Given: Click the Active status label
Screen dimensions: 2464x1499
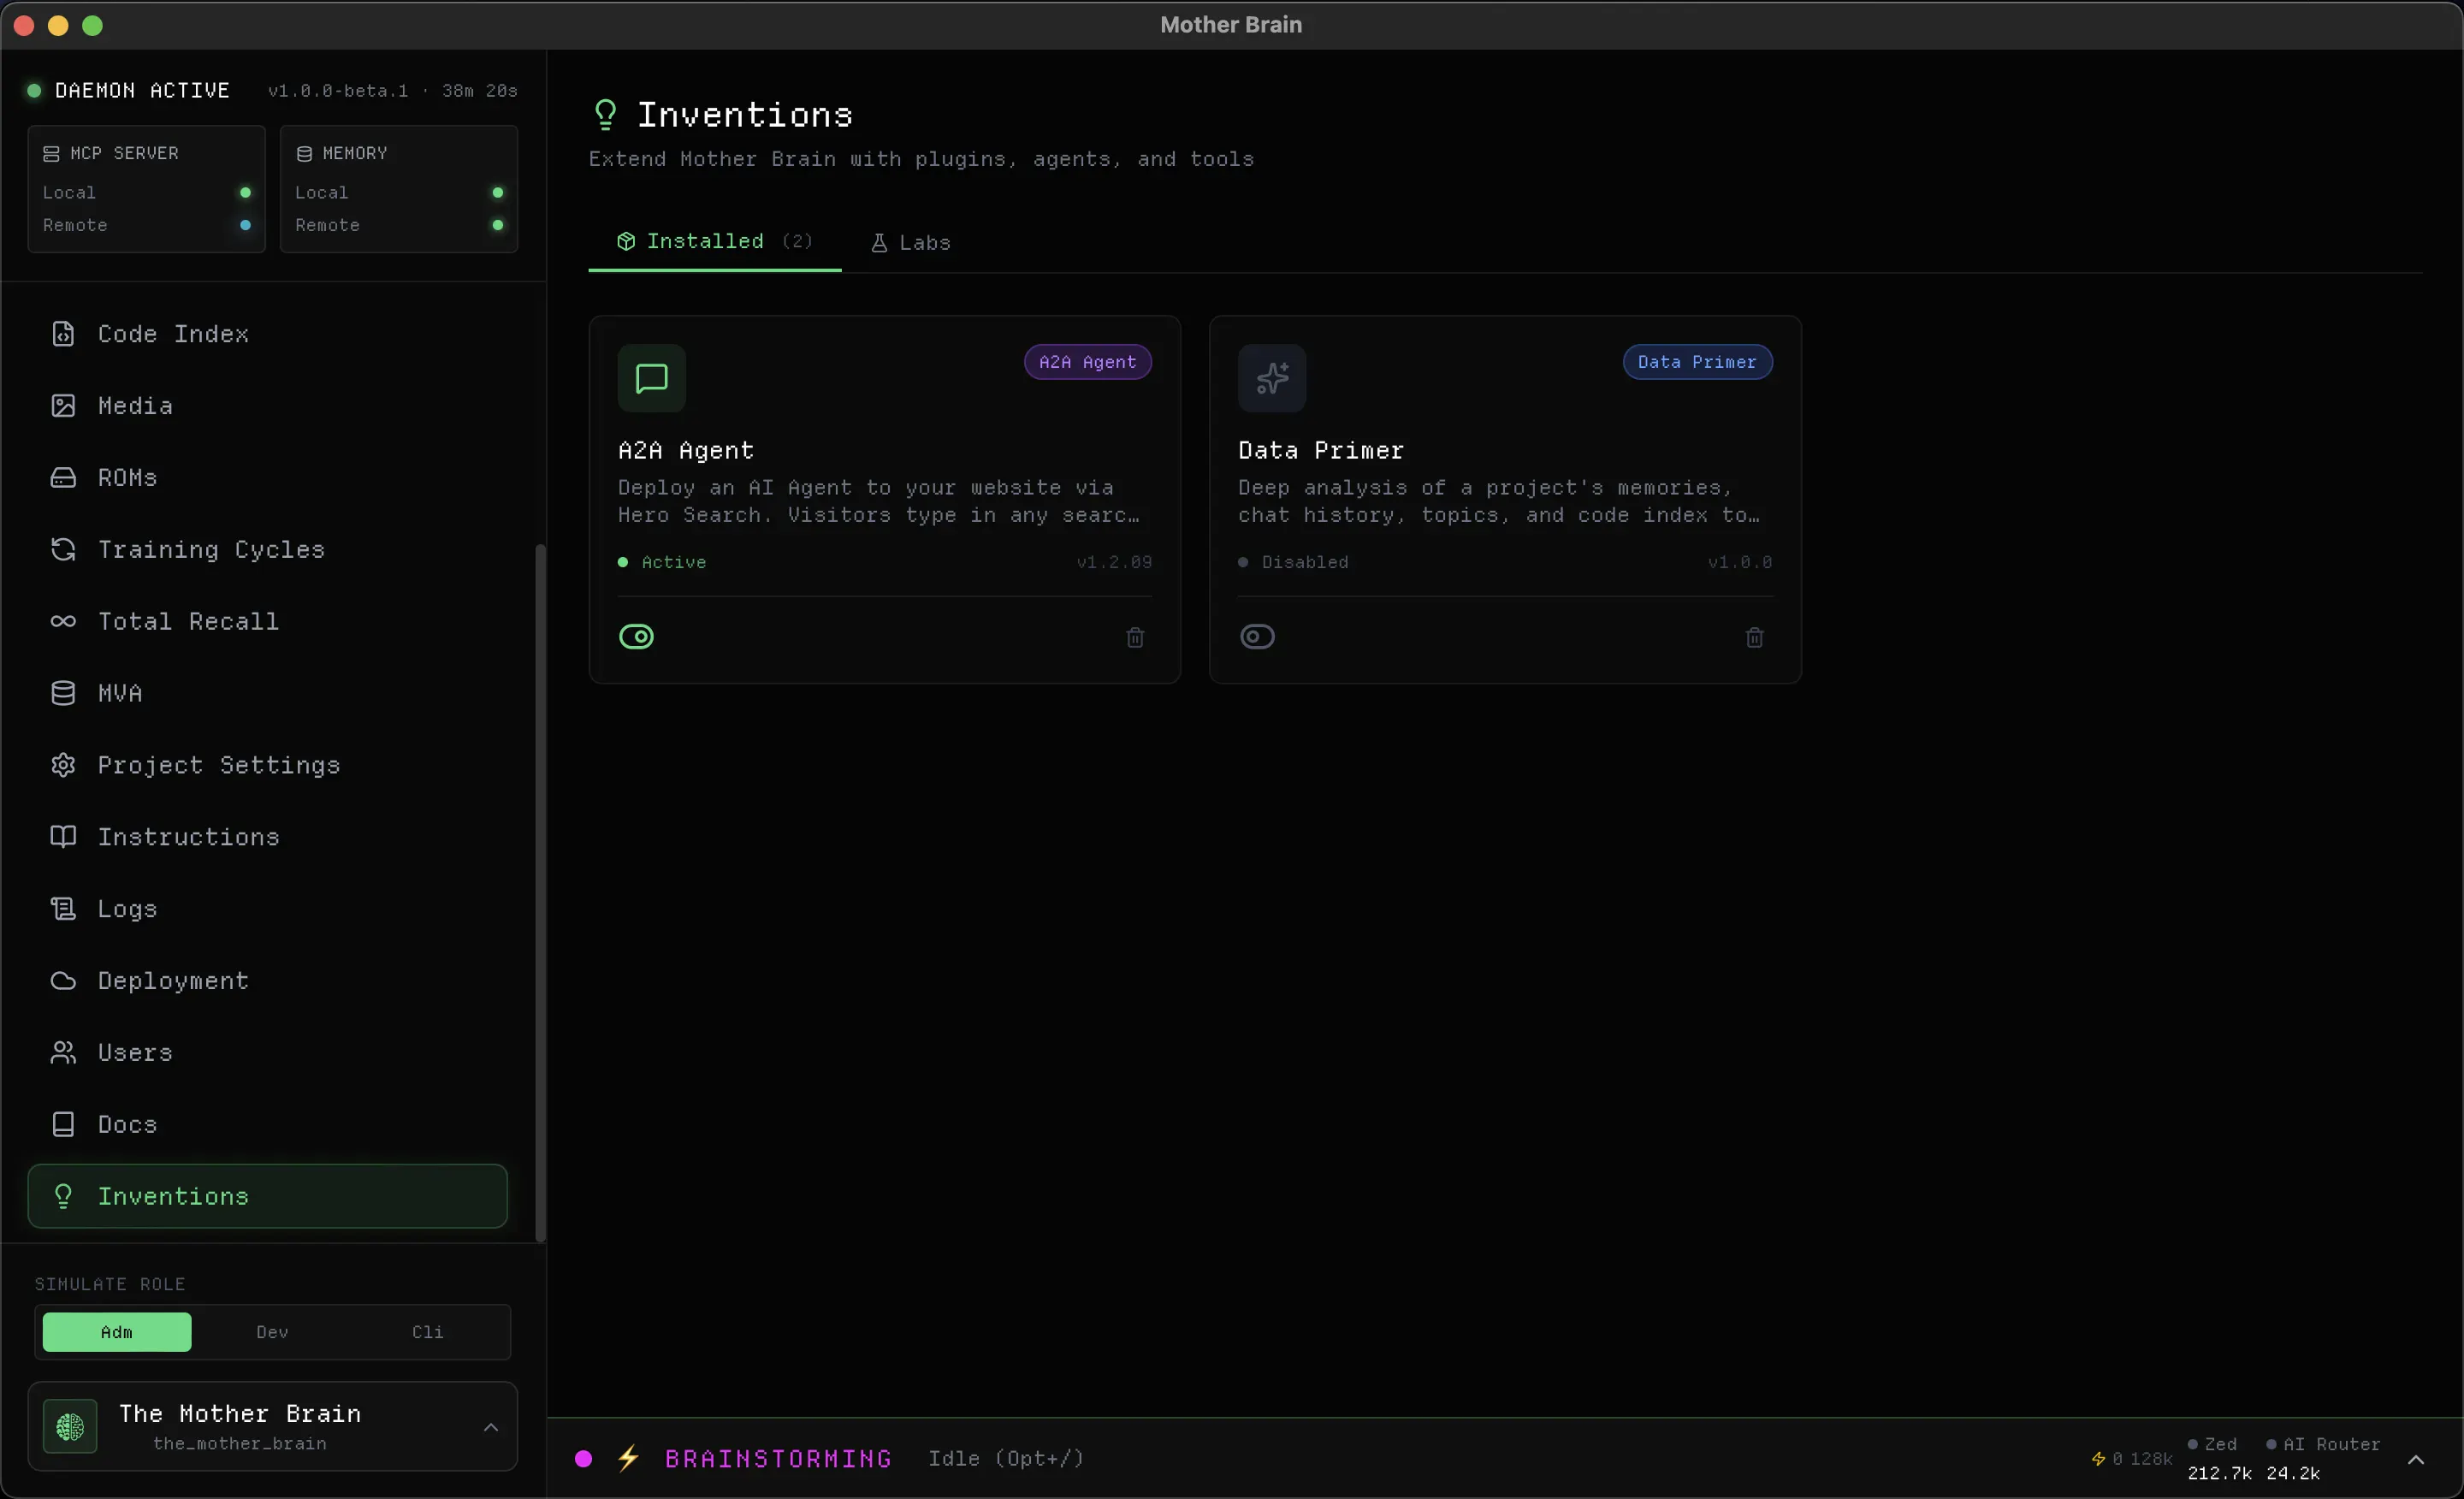Looking at the screenshot, I should [674, 563].
